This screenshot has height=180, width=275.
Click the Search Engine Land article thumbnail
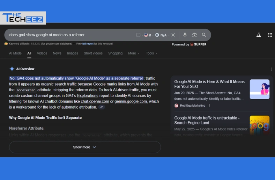(259, 125)
